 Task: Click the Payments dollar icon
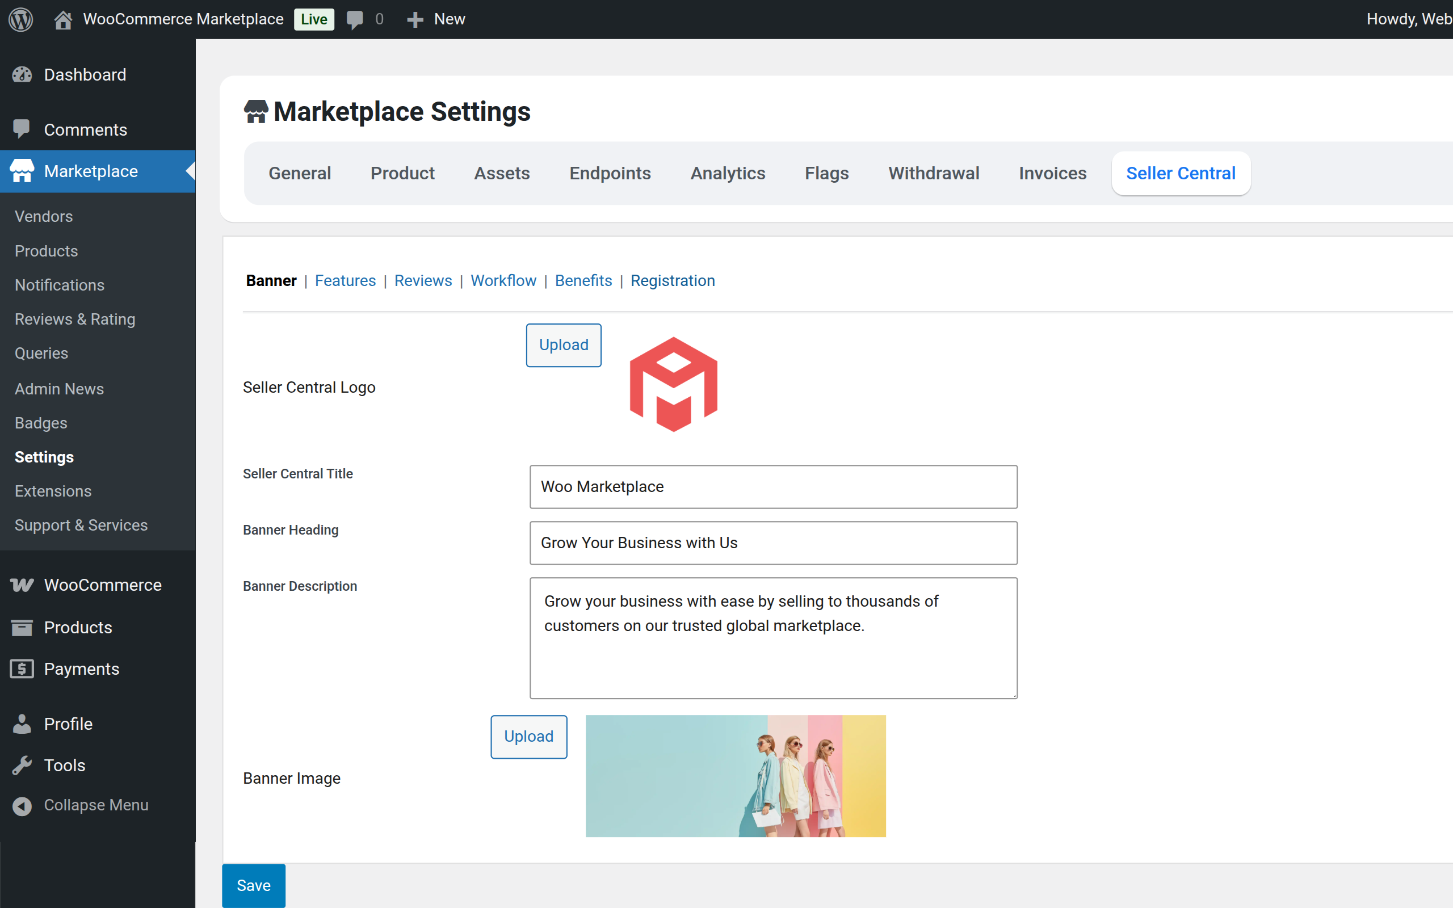coord(22,669)
